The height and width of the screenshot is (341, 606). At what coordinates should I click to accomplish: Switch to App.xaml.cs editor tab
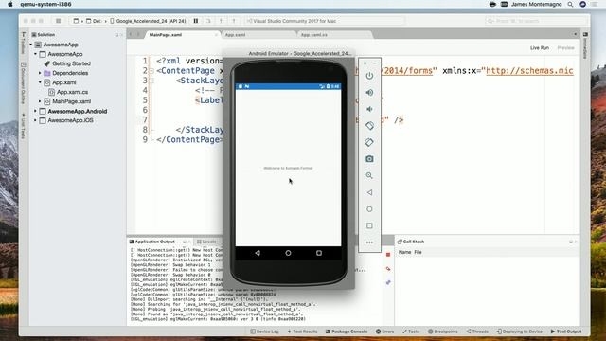313,35
